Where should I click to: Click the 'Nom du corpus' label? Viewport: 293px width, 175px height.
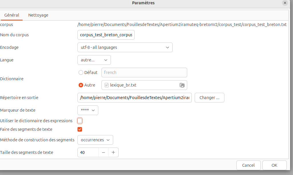(14, 35)
